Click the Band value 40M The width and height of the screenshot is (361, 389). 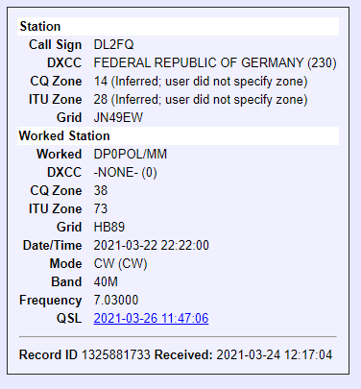[106, 281]
